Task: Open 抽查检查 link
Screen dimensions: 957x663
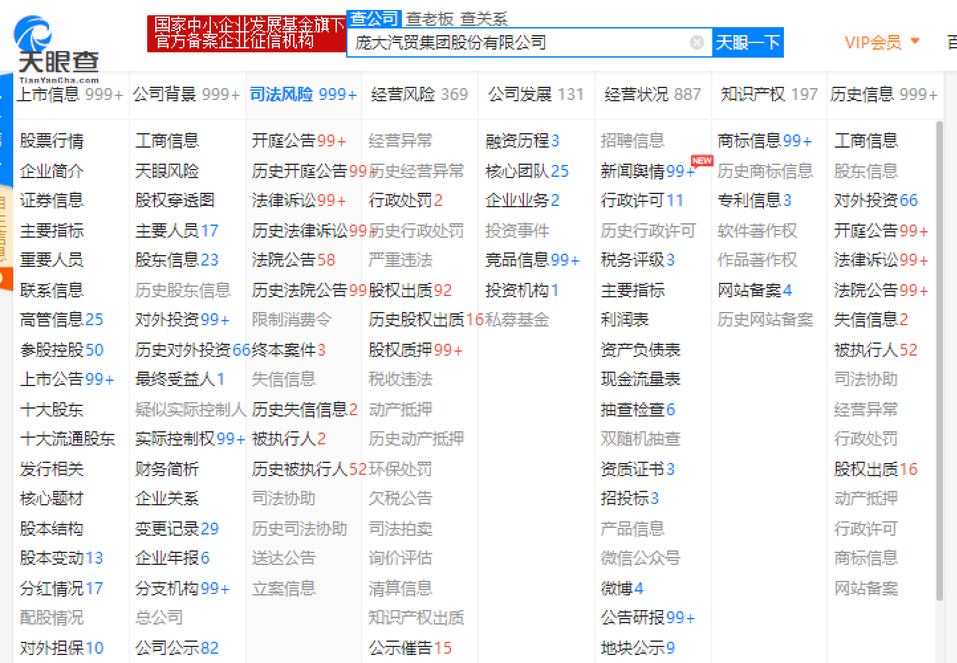Action: 638,409
